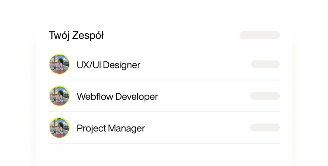Screen dimensions: 328x166
Task: Select the Webflow Developer role label
Action: [117, 96]
